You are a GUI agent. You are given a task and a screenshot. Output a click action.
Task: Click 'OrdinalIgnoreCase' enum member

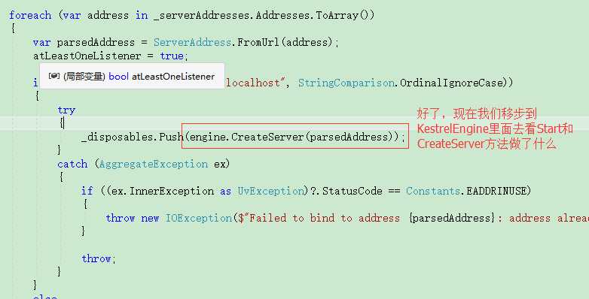[x=451, y=83]
